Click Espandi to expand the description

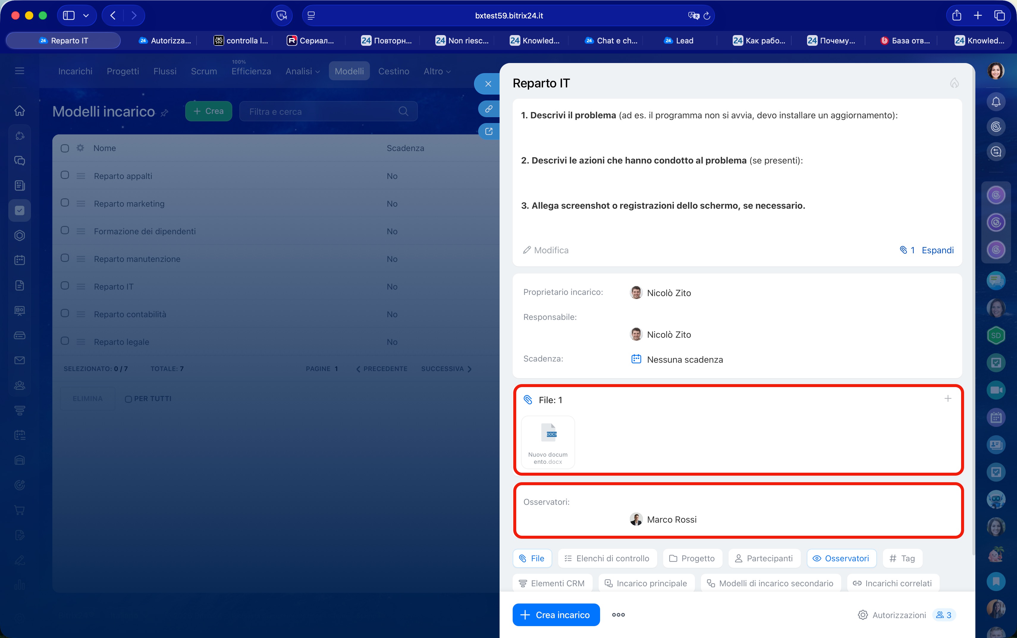(937, 250)
